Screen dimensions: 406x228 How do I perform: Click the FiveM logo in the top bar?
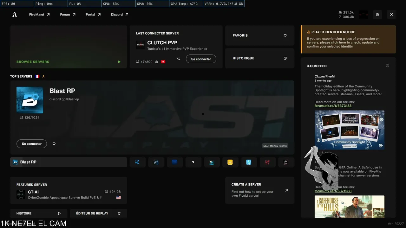click(x=15, y=15)
